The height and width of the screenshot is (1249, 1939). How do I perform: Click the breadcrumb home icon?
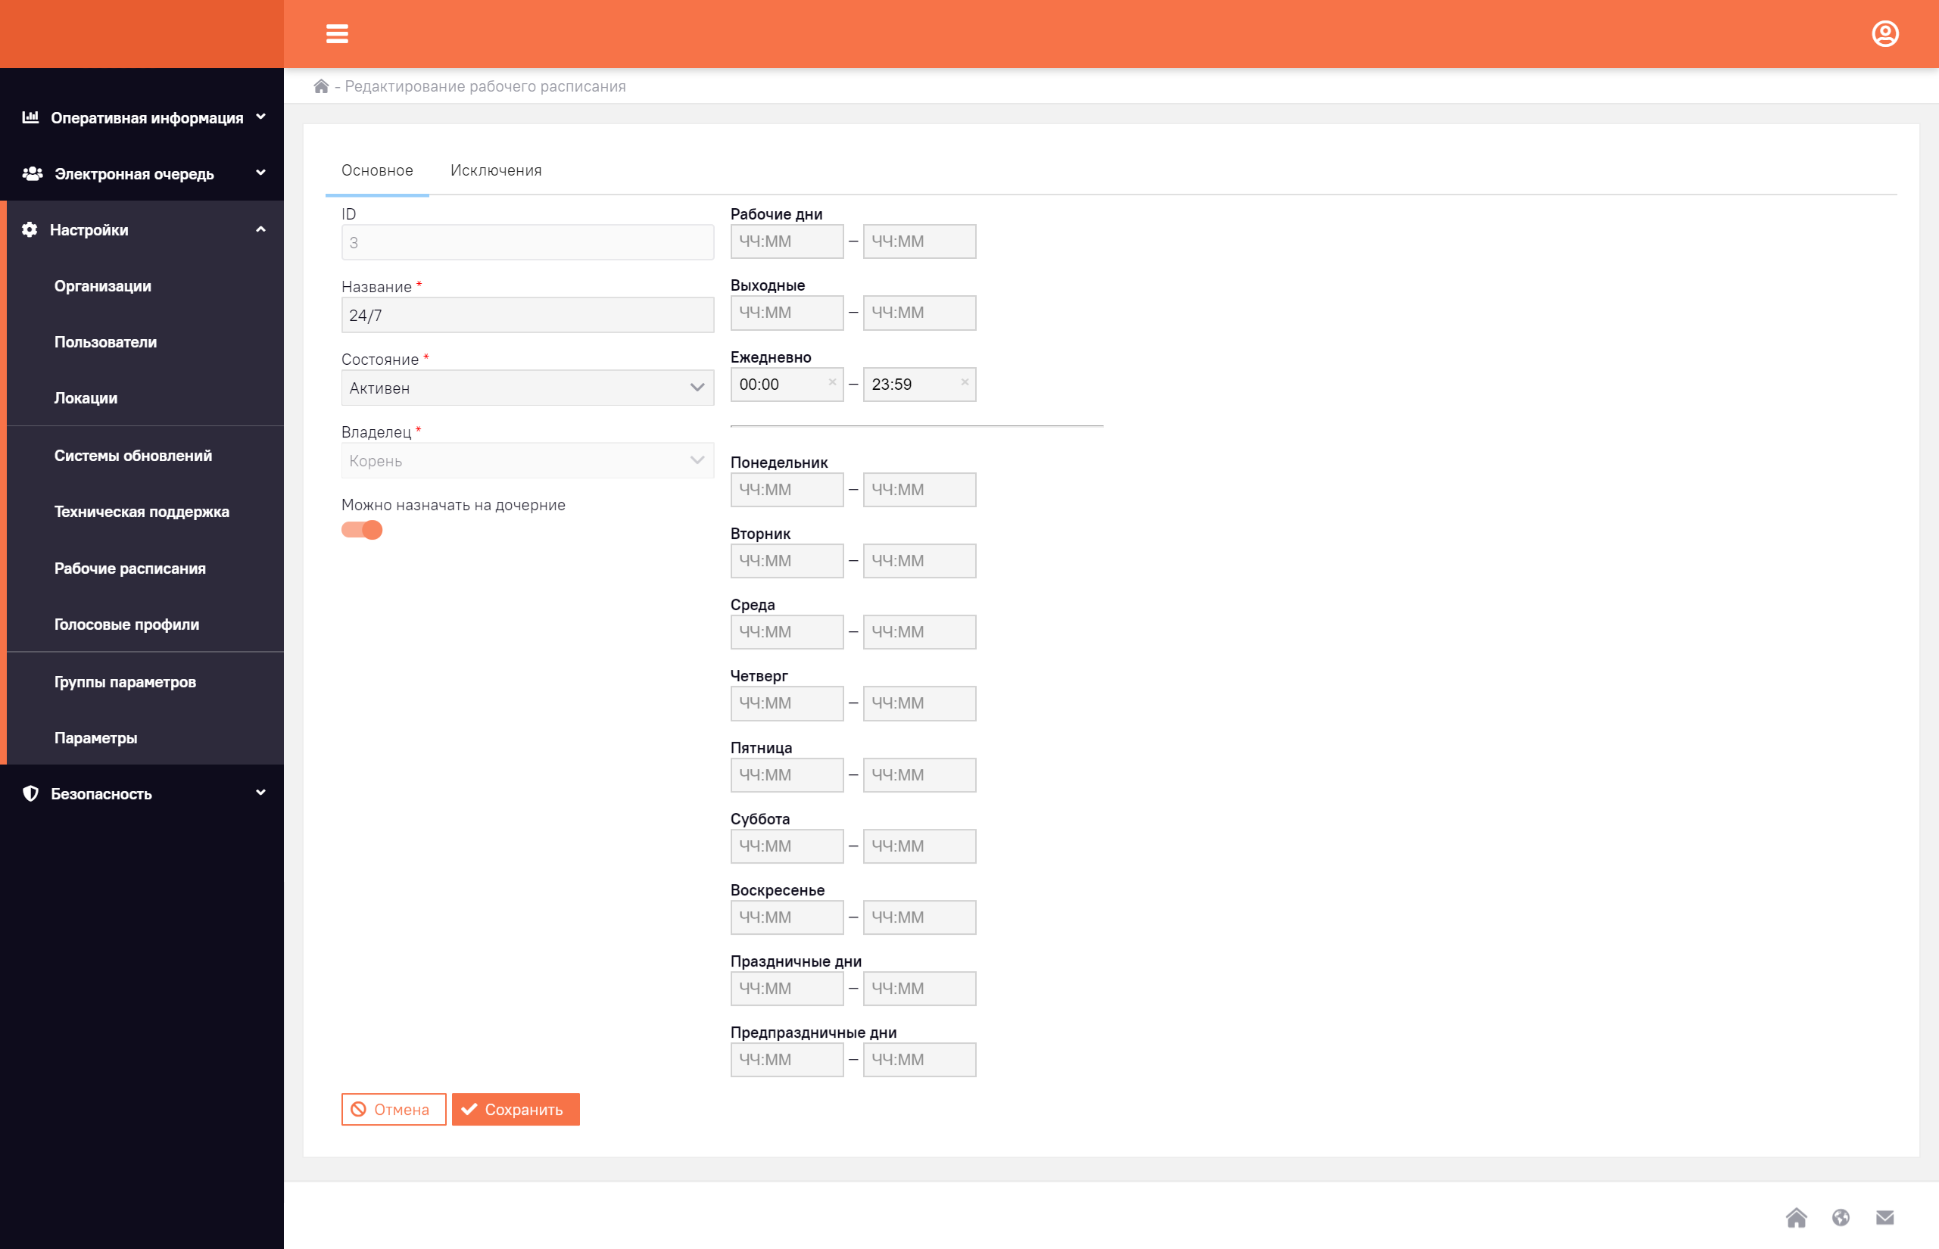coord(321,86)
